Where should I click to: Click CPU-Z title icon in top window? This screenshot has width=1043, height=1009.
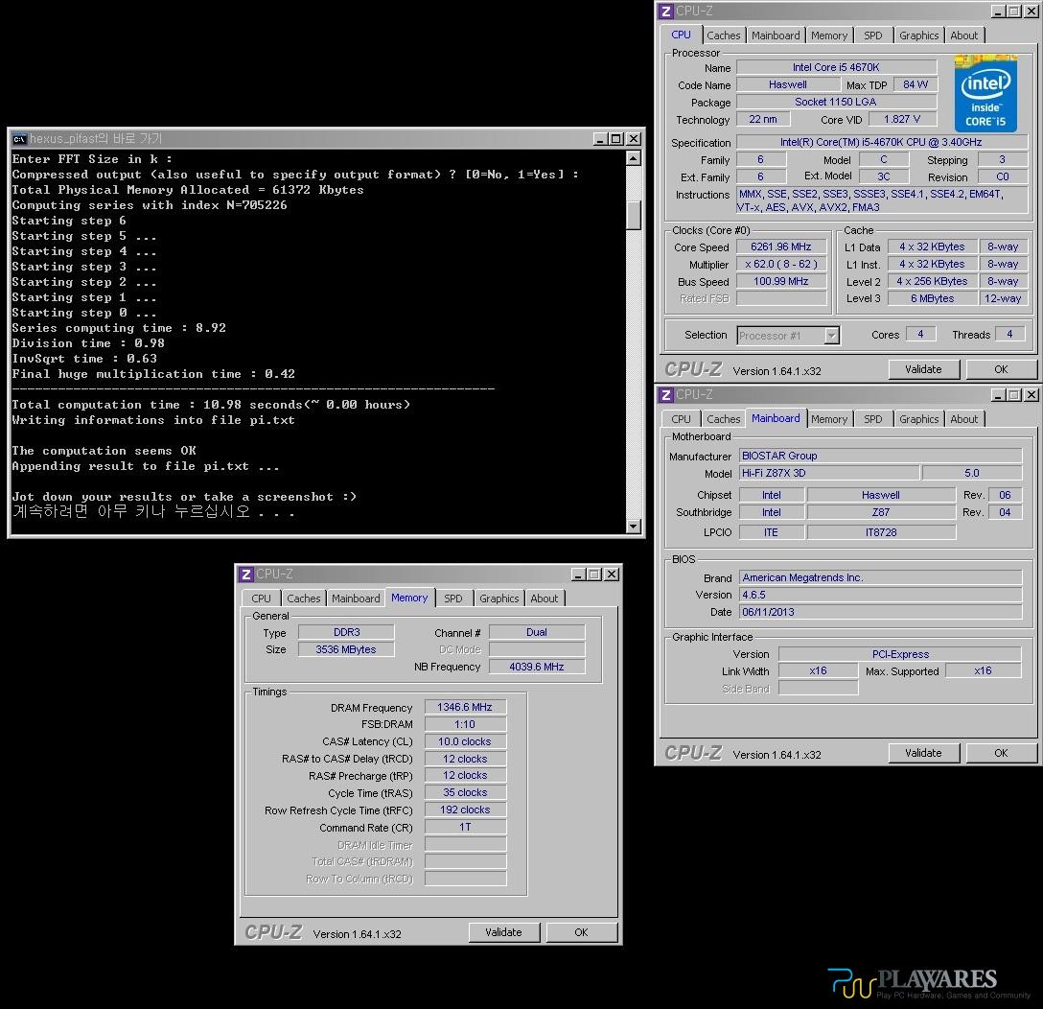(x=666, y=12)
